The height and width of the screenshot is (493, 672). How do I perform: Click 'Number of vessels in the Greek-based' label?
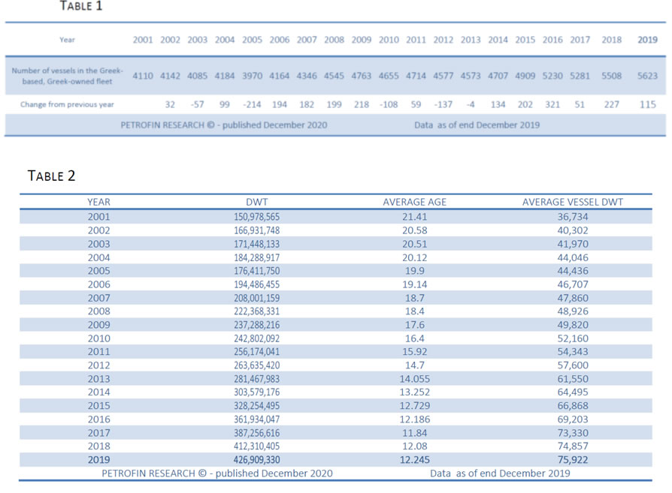click(68, 76)
